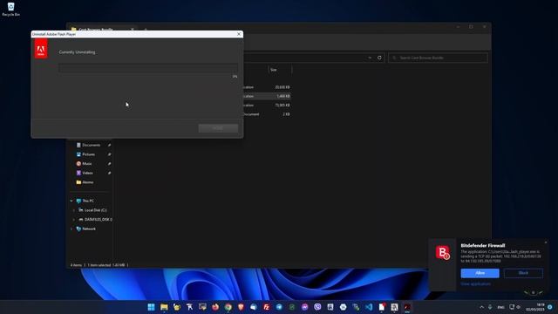Unpin Documents using its pin icon
This screenshot has height=314, width=558.
109,146
